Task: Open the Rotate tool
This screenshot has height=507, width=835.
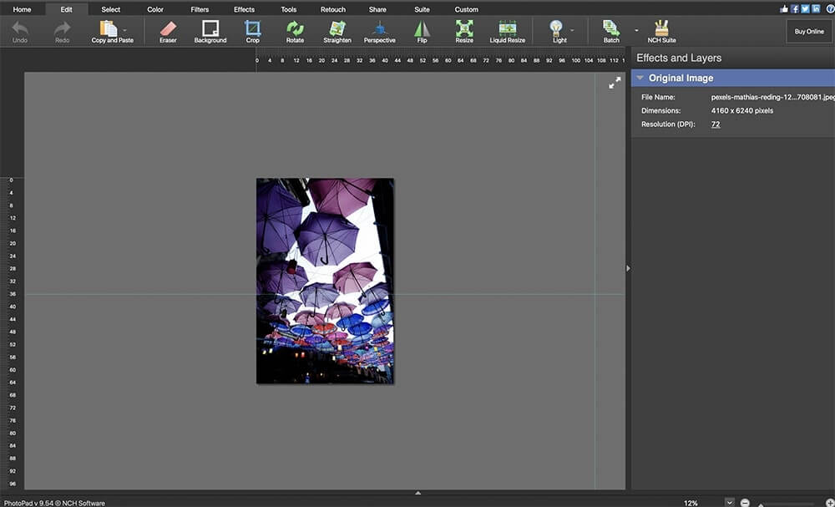Action: [295, 32]
